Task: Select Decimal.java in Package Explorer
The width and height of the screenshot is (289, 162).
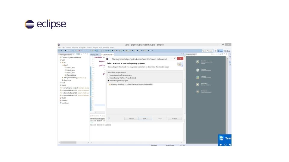Action: pos(70,75)
